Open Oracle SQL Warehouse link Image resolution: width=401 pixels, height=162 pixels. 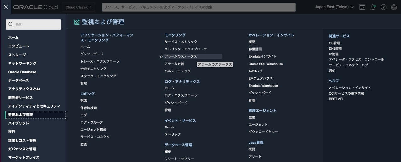tap(265, 64)
